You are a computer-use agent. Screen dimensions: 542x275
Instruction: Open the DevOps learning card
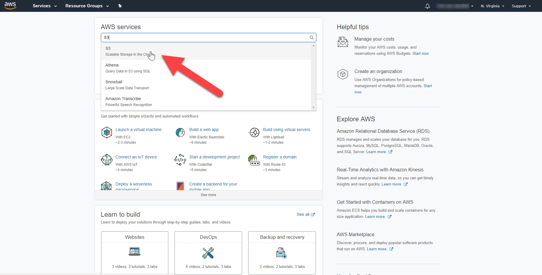208,253
